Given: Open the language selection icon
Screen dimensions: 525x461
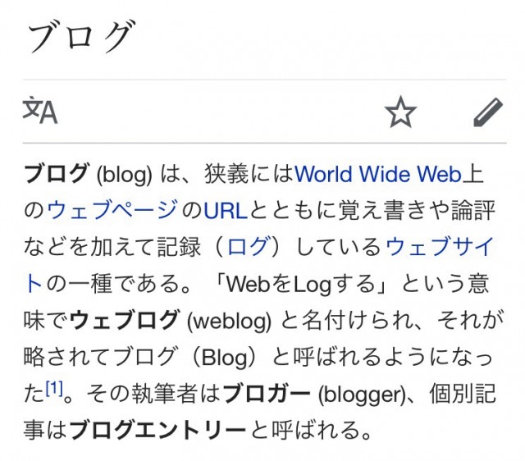Looking at the screenshot, I should tap(40, 111).
